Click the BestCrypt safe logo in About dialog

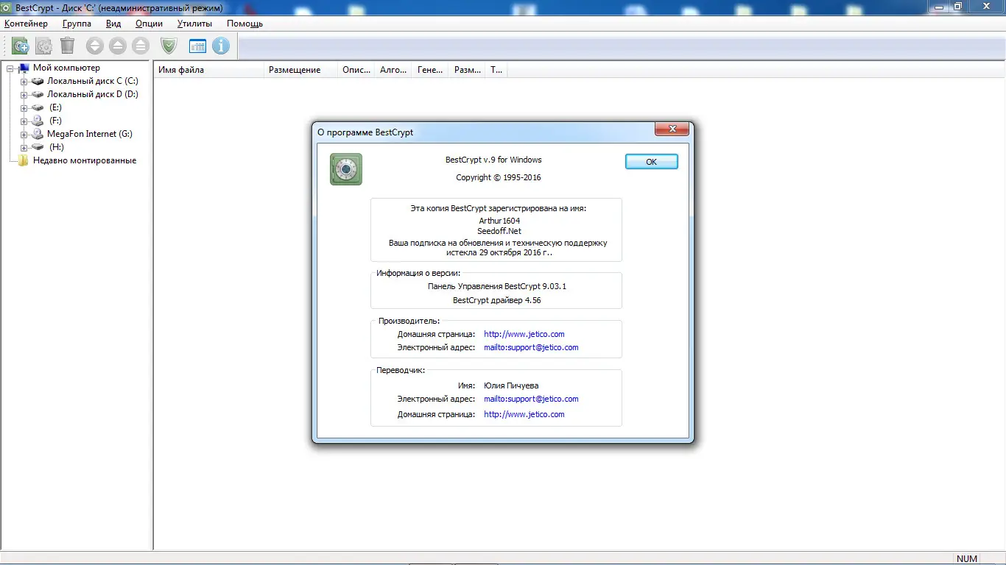coord(346,169)
